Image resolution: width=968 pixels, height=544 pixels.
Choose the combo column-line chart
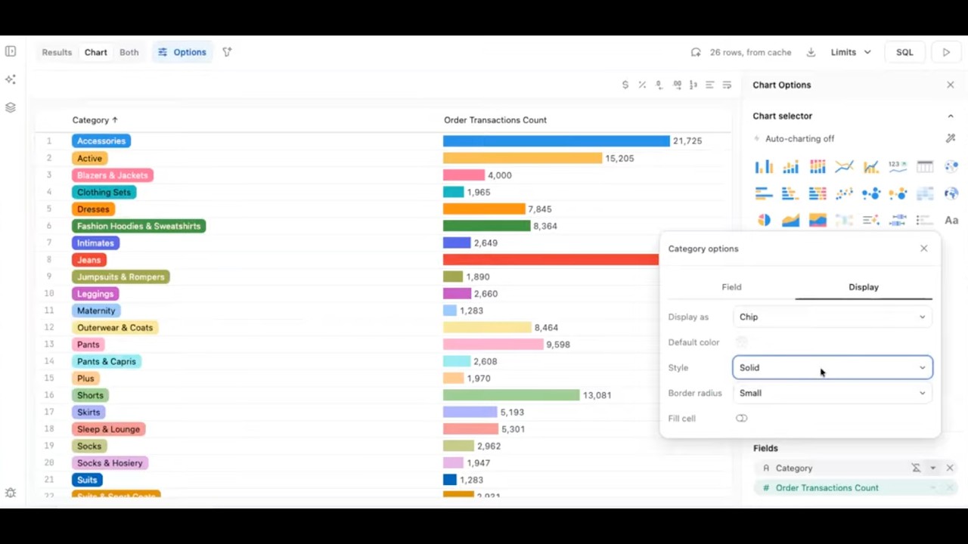871,166
